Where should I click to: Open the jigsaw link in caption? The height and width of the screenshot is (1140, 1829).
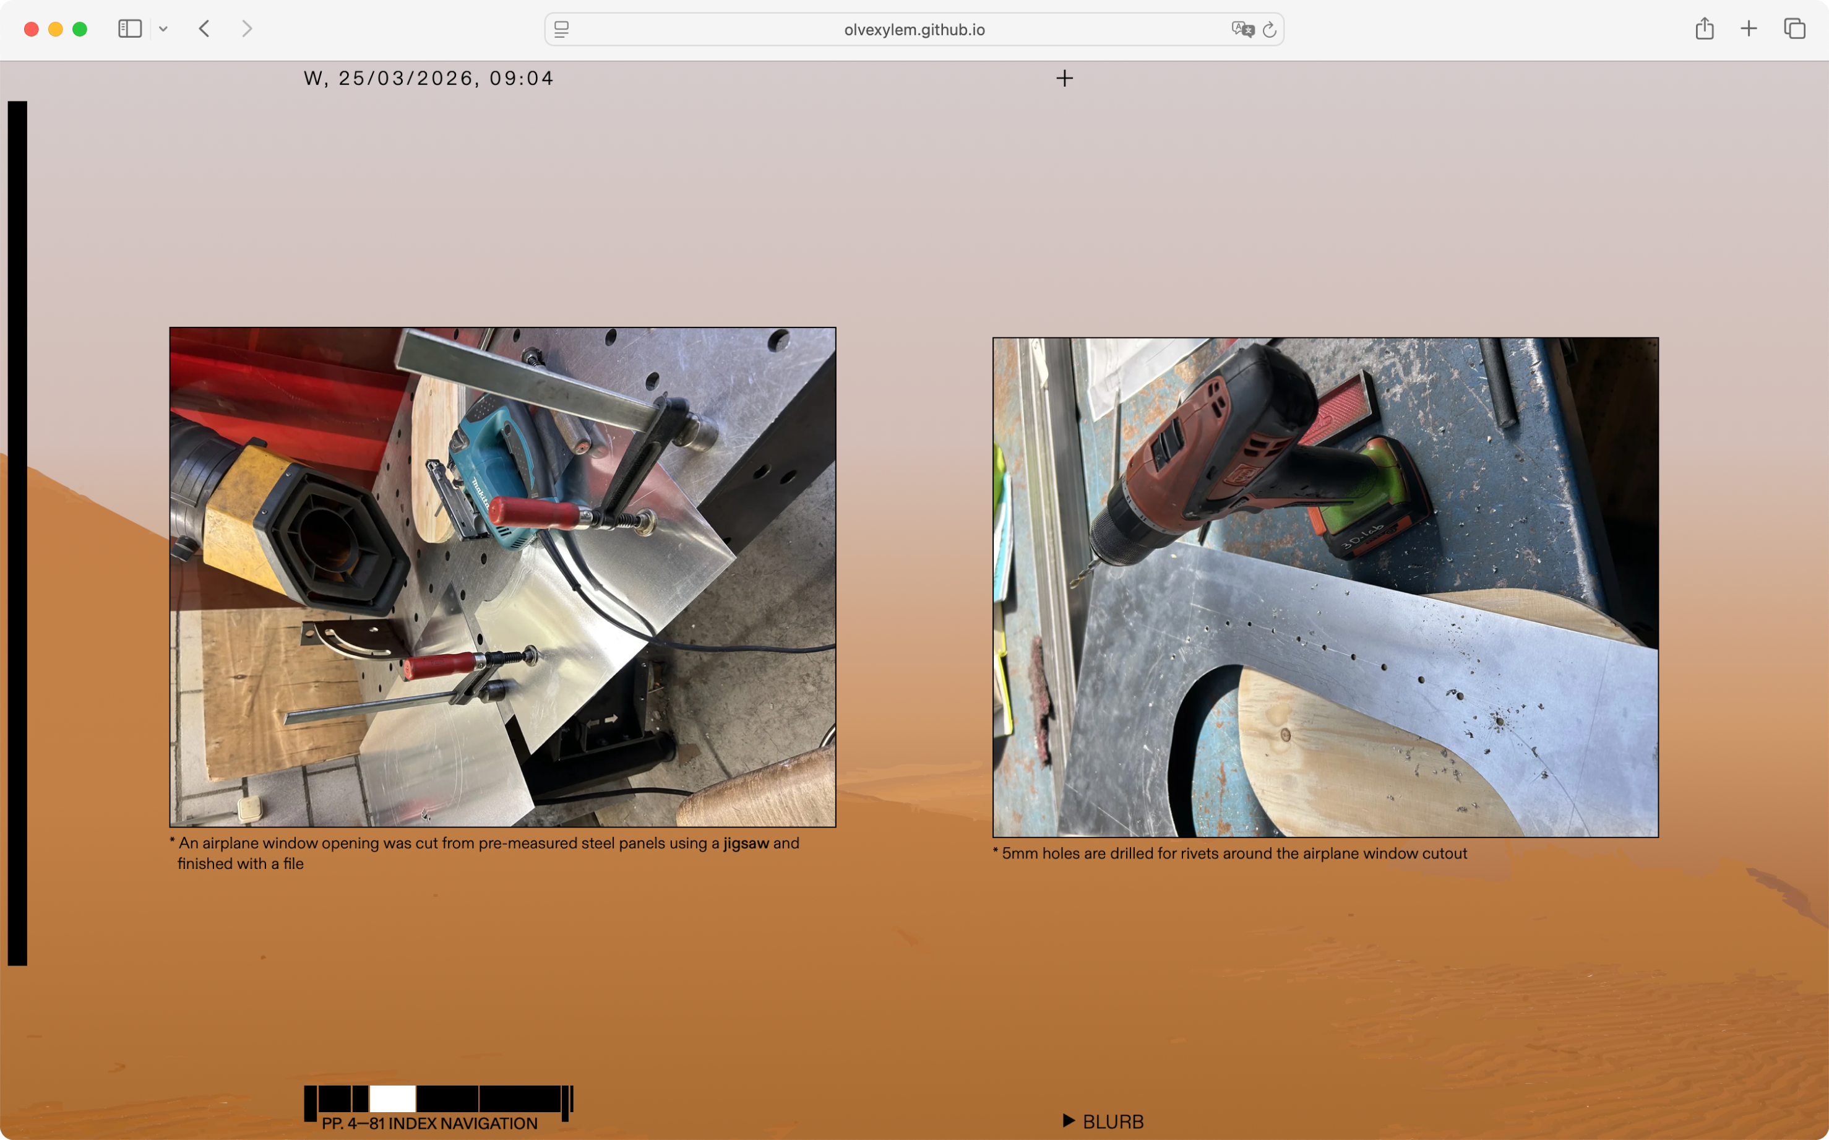746,843
